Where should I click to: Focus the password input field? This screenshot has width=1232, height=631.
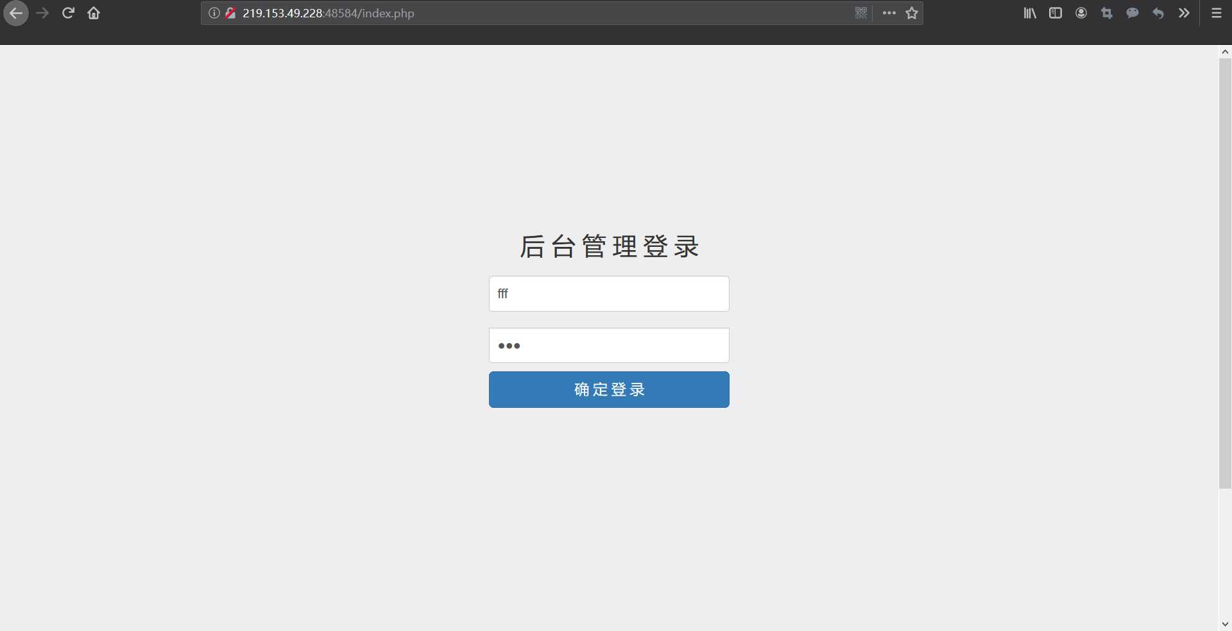tap(608, 345)
